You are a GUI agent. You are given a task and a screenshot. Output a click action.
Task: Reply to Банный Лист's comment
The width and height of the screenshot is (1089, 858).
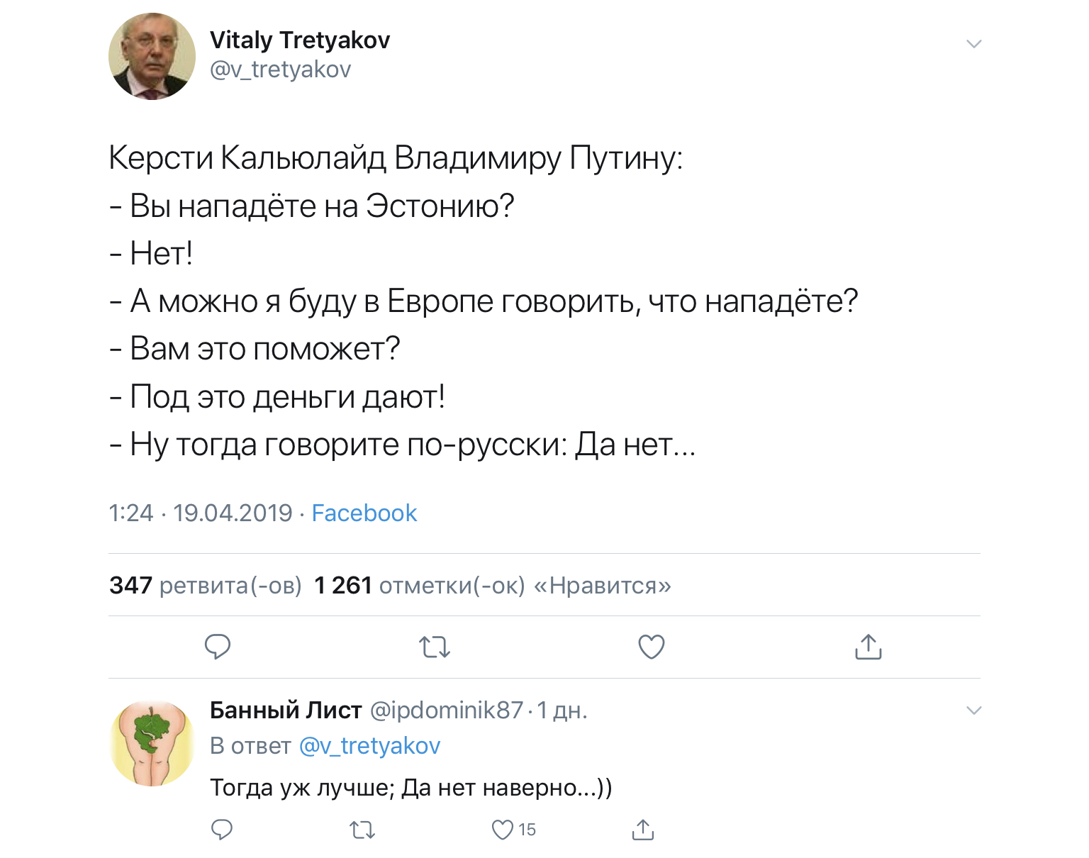222,830
